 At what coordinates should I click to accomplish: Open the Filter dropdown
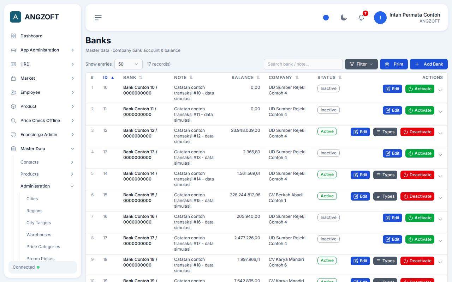pos(361,64)
